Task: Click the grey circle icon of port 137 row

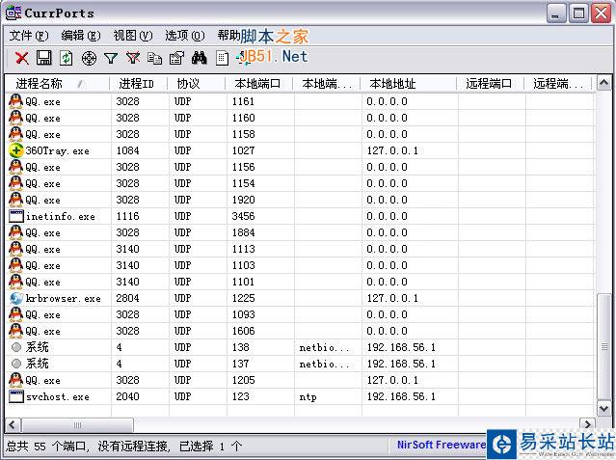Action: click(16, 364)
